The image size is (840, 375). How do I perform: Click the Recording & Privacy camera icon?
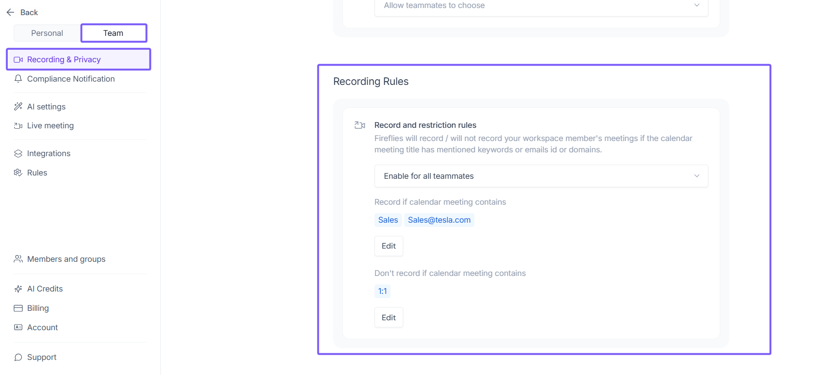tap(18, 60)
